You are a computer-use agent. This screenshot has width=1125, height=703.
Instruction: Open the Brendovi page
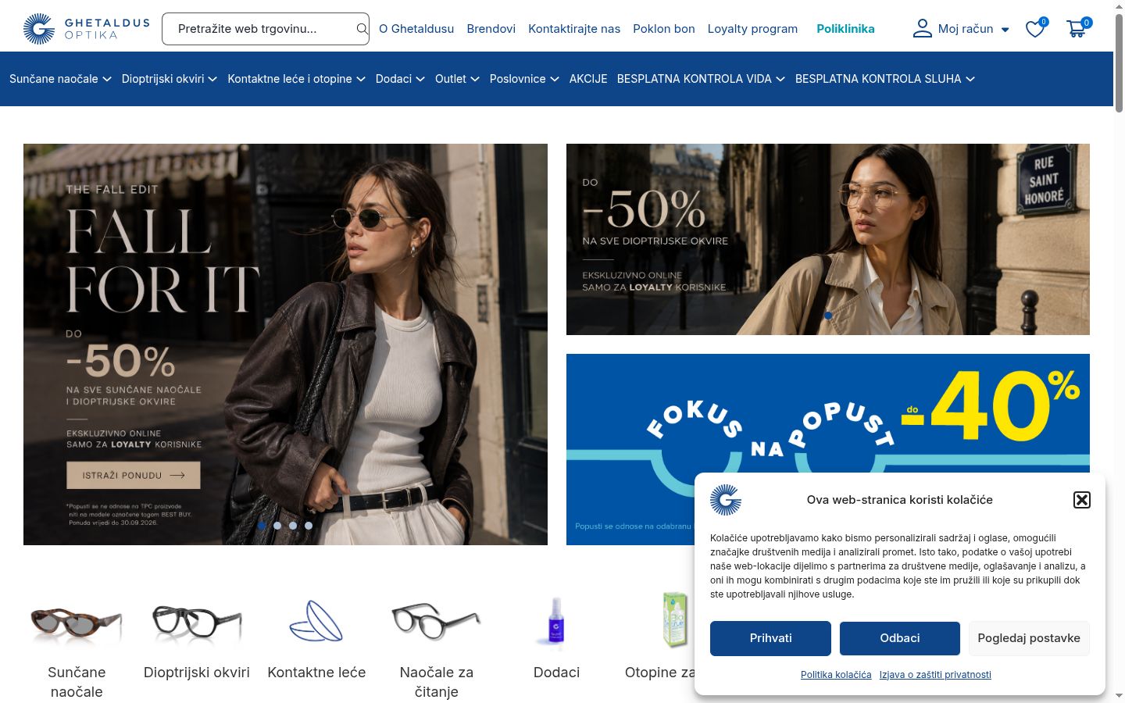click(491, 29)
